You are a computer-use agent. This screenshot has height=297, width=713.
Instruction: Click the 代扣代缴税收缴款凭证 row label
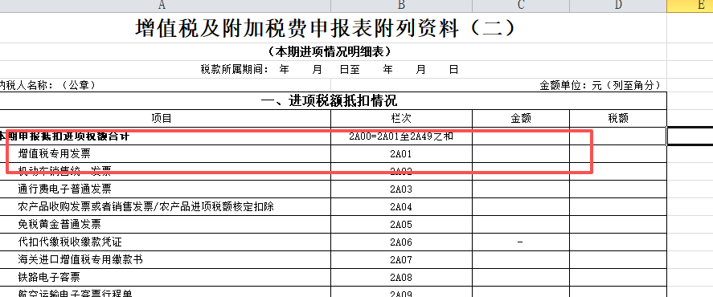[x=70, y=242]
